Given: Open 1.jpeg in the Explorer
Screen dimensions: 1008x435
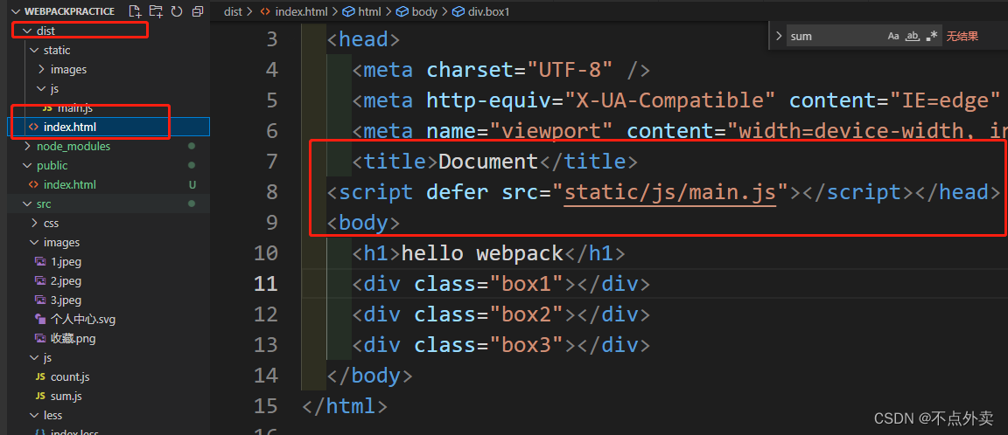Looking at the screenshot, I should [x=66, y=262].
